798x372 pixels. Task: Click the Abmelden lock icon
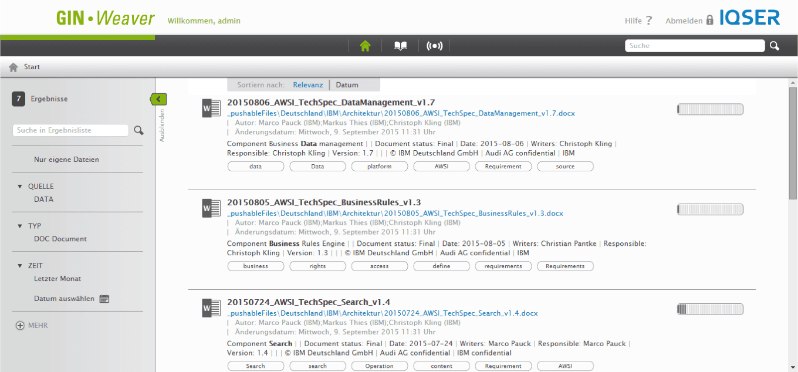click(709, 21)
